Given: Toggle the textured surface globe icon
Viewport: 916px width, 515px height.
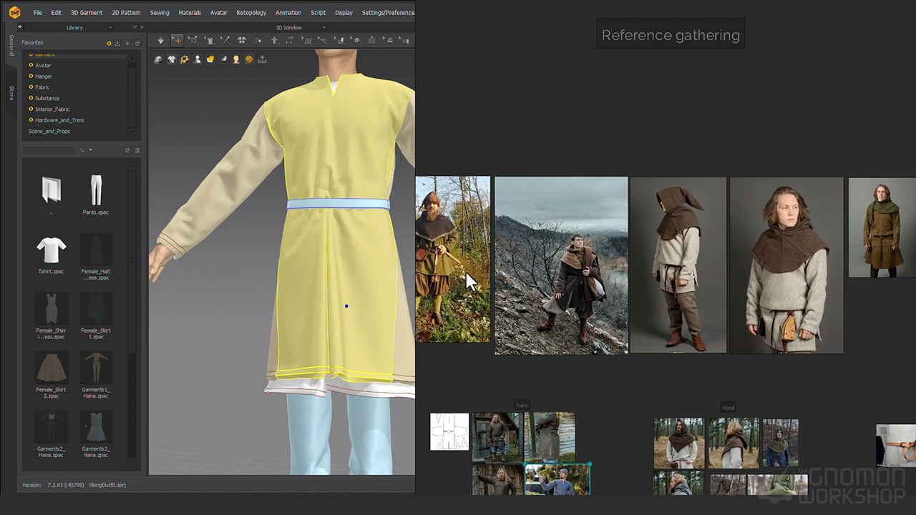Looking at the screenshot, I should click(249, 59).
